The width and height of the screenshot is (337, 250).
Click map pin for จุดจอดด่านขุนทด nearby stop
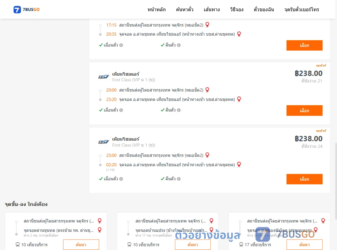100,230
